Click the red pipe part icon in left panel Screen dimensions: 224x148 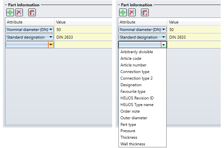(x=32, y=13)
